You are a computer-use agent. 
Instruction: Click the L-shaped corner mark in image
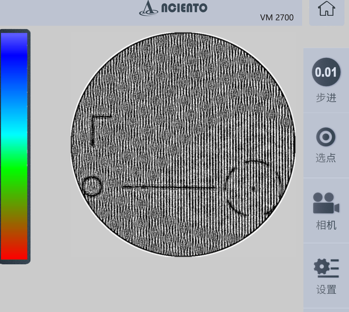[x=93, y=130]
